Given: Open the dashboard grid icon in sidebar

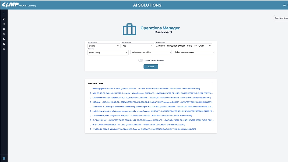Looking at the screenshot, I should pos(4,19).
